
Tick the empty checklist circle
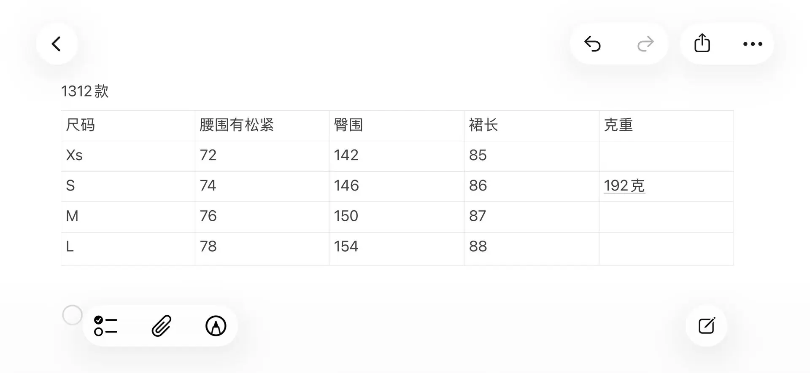pos(72,315)
